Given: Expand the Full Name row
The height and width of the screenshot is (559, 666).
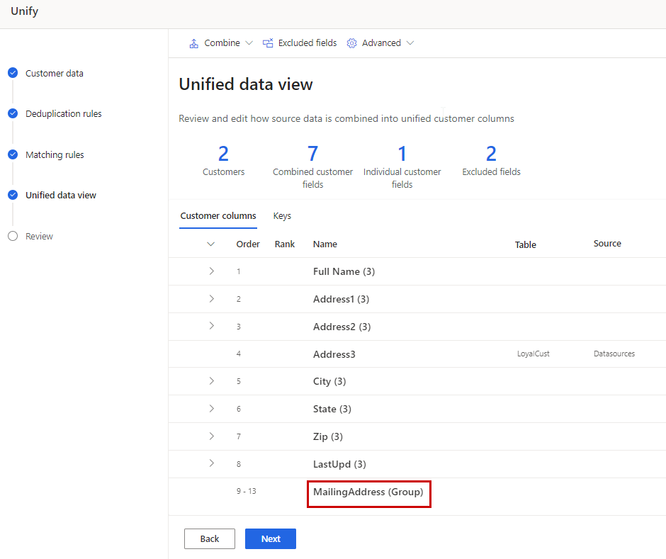Looking at the screenshot, I should point(210,271).
